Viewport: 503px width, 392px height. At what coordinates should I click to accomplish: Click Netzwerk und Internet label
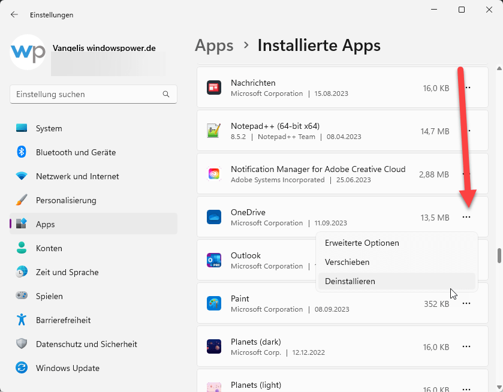tap(77, 176)
